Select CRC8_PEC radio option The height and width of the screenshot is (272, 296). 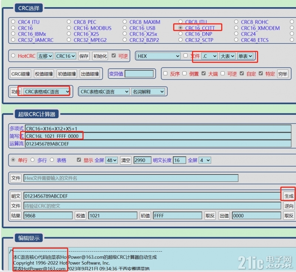click(x=69, y=22)
